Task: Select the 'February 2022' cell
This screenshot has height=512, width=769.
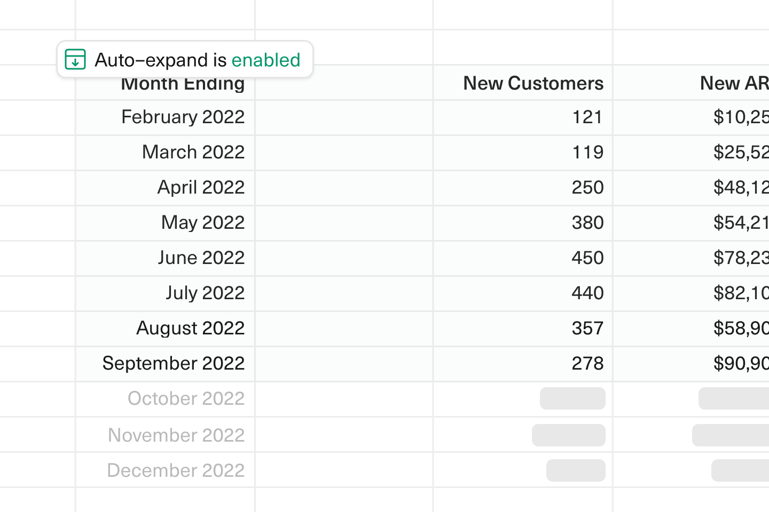Action: [x=183, y=117]
